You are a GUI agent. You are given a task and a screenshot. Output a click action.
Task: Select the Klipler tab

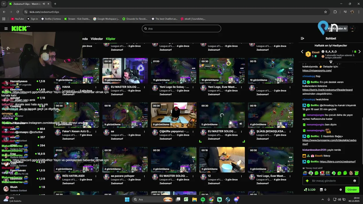(x=111, y=39)
